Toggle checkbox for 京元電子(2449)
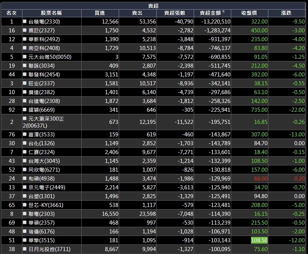 point(25,187)
